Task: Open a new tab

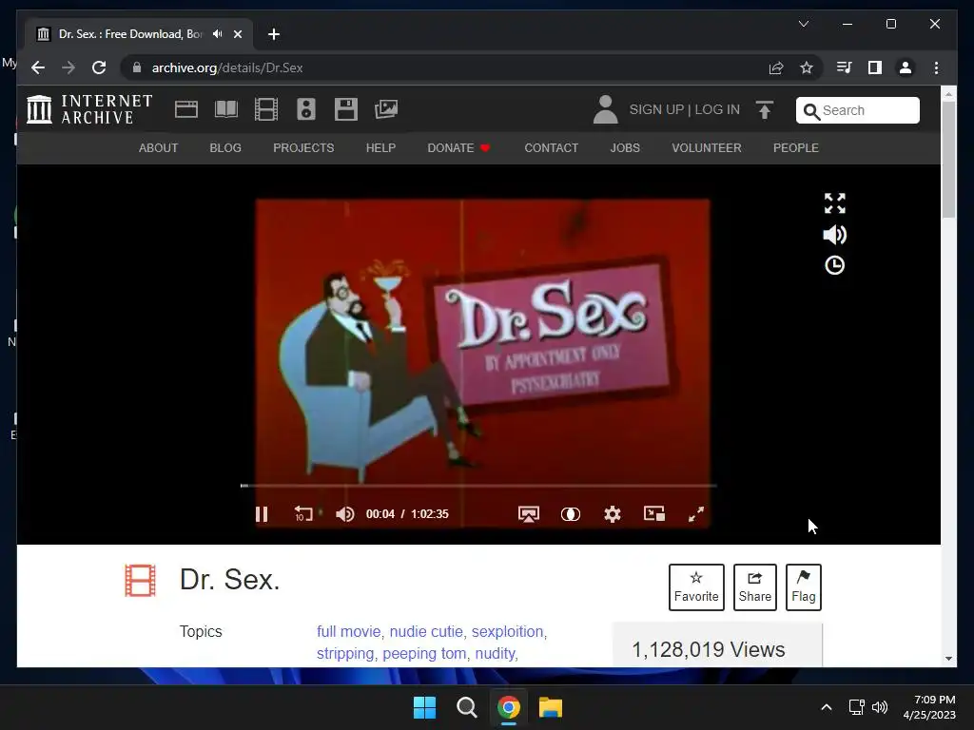Action: click(x=274, y=34)
